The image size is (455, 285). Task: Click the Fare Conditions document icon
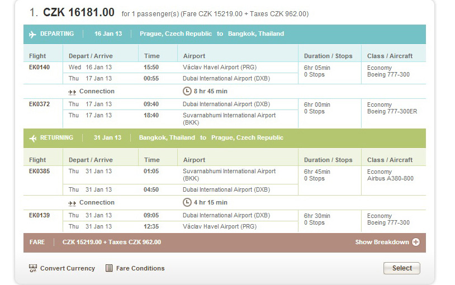(x=109, y=268)
